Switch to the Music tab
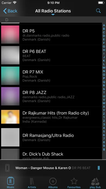The height and width of the screenshot is (189, 106). [x=11, y=182]
